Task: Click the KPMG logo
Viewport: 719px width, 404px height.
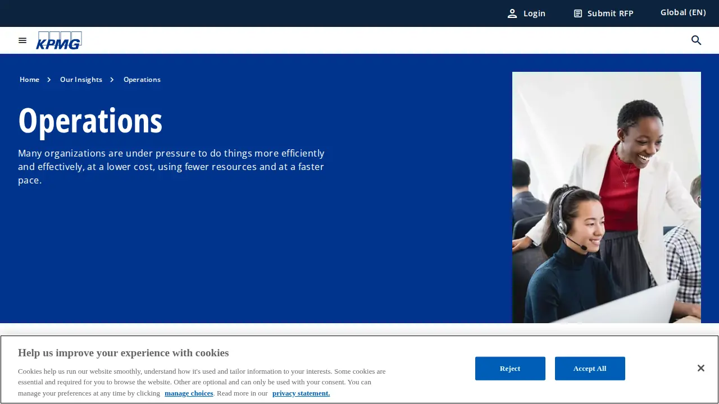Action: 59,40
